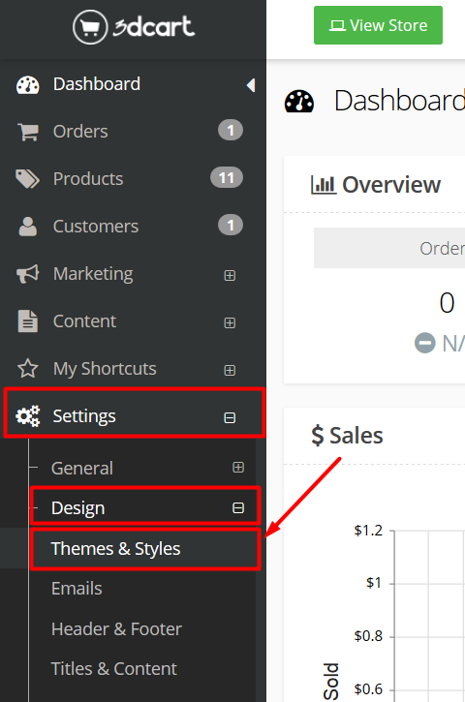465x702 pixels.
Task: Click the Settings gears icon
Action: click(x=28, y=416)
